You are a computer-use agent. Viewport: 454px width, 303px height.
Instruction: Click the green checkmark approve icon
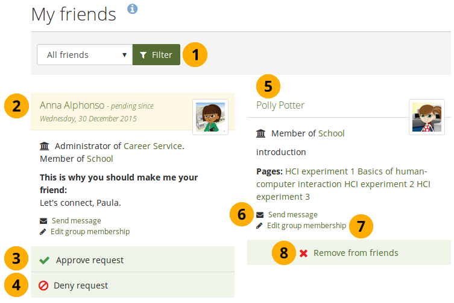click(43, 260)
